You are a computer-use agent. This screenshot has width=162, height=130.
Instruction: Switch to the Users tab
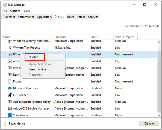(x=70, y=17)
